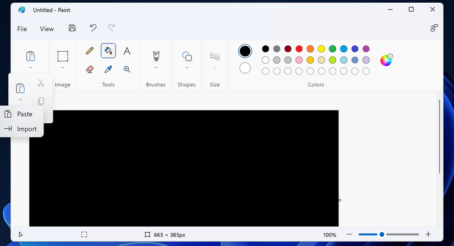454x246 pixels.
Task: Click the Redo arrow
Action: point(112,28)
